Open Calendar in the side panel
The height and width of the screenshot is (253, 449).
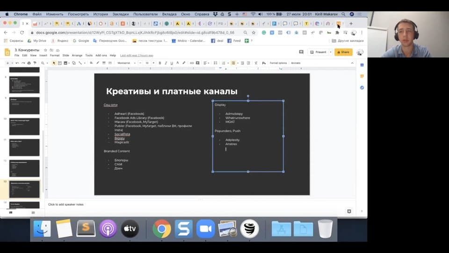click(x=362, y=65)
